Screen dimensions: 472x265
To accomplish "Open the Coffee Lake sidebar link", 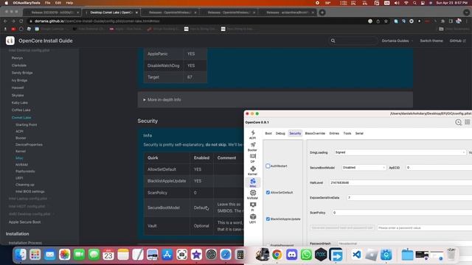I will point(21,110).
